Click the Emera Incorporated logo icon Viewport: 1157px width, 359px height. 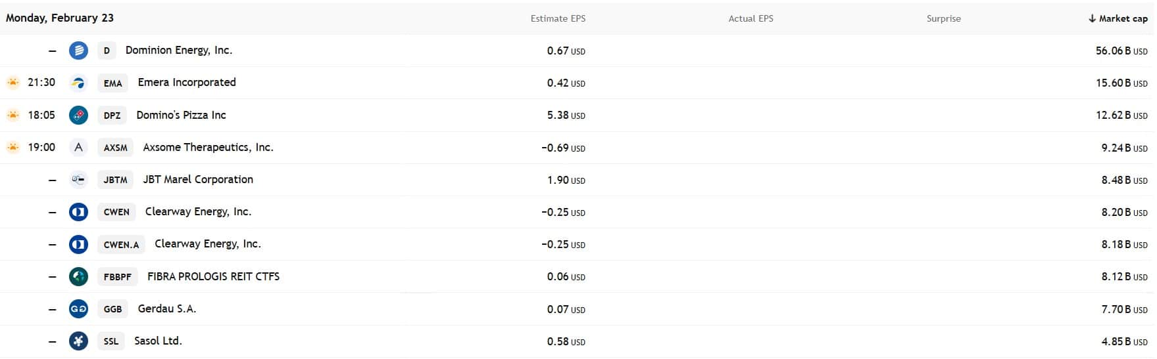(78, 83)
